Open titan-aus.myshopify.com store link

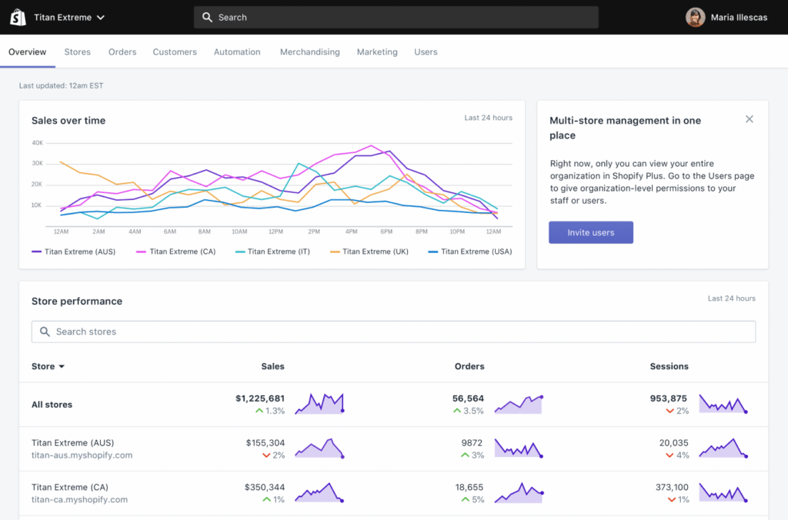tap(82, 455)
